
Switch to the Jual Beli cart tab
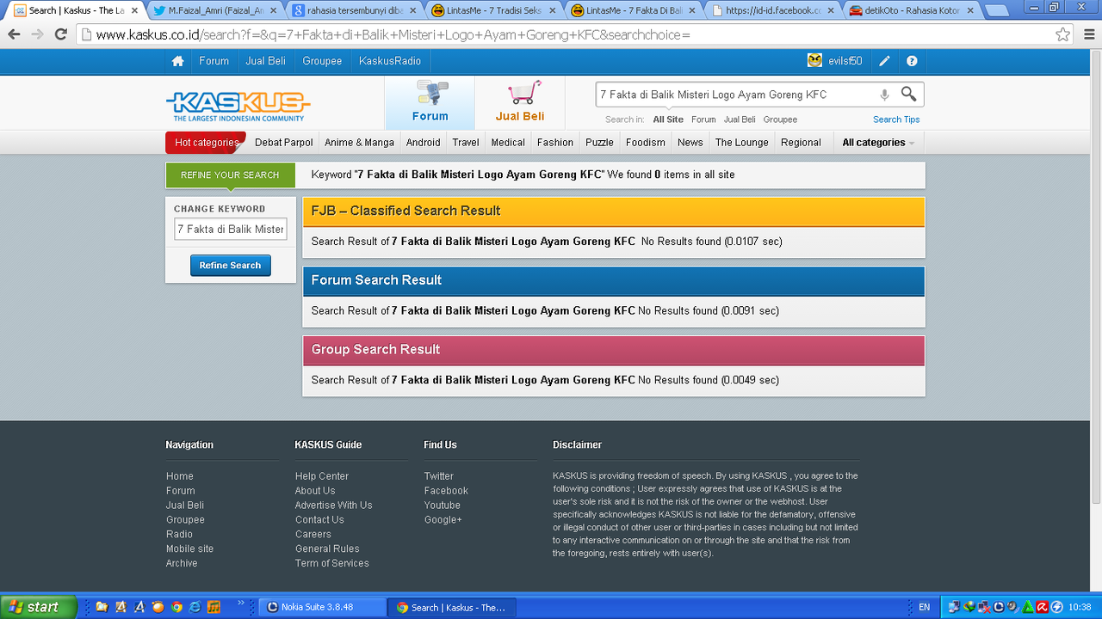point(520,103)
